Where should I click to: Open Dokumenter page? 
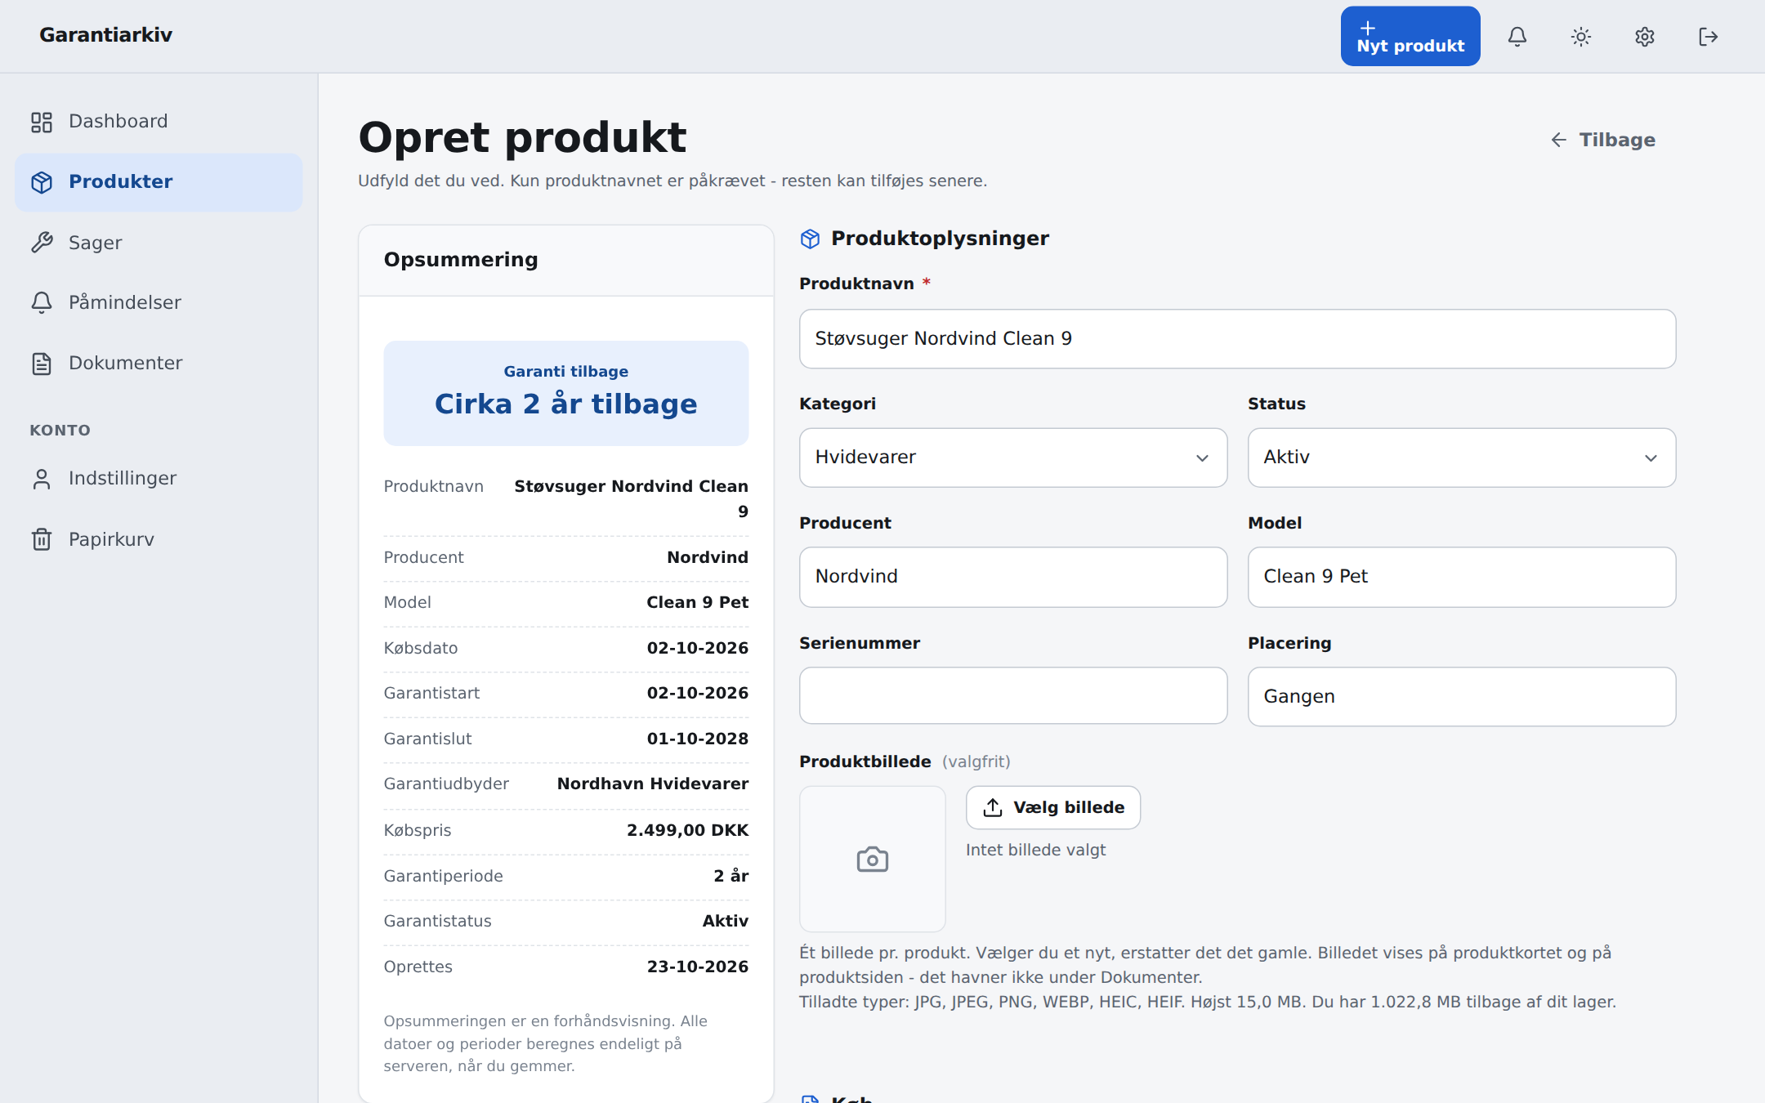(x=159, y=364)
